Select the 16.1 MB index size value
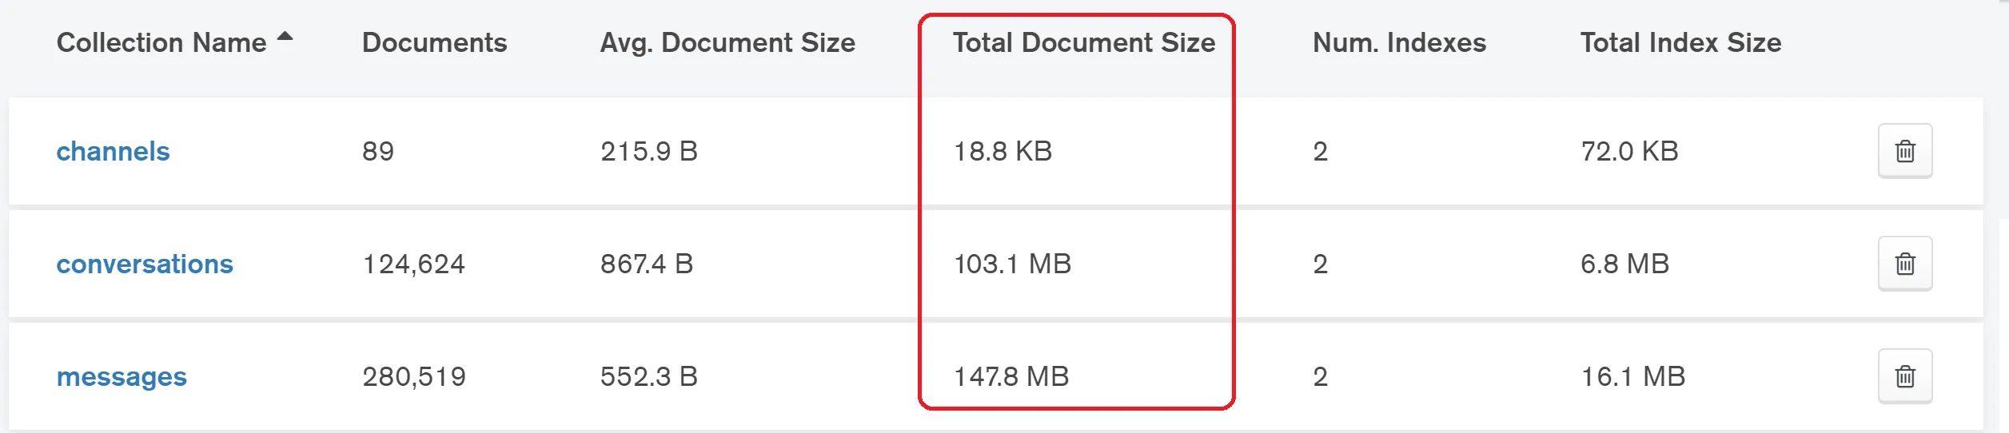This screenshot has width=2009, height=433. (1632, 376)
